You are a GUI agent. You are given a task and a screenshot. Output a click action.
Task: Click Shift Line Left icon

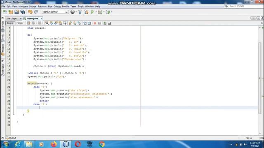[x=85, y=23]
